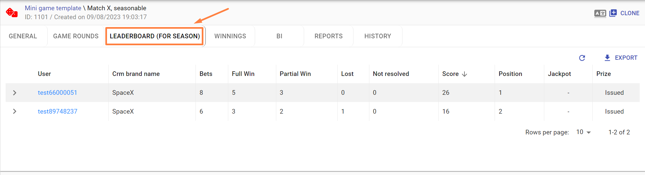Click the red dice game icon
Image resolution: width=645 pixels, height=175 pixels.
click(x=12, y=13)
